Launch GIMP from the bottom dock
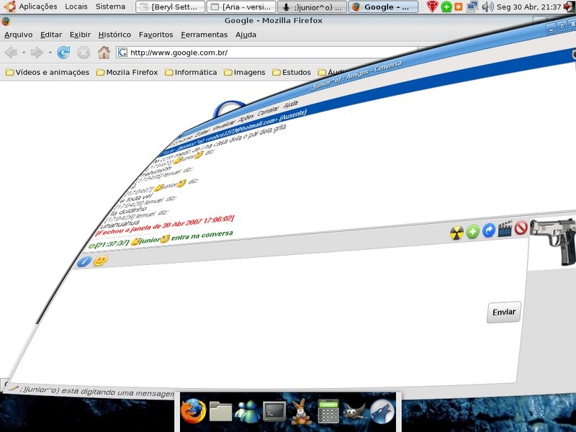This screenshot has width=576, height=432. click(x=354, y=411)
